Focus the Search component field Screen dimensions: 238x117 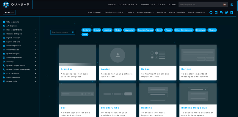[63, 32]
